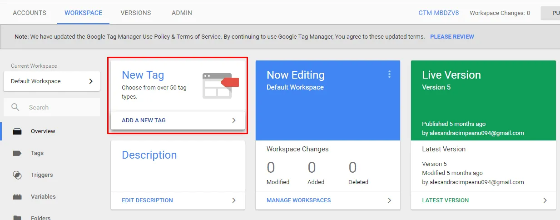This screenshot has height=220, width=560.
Task: Open the Overview section
Action: click(x=43, y=131)
